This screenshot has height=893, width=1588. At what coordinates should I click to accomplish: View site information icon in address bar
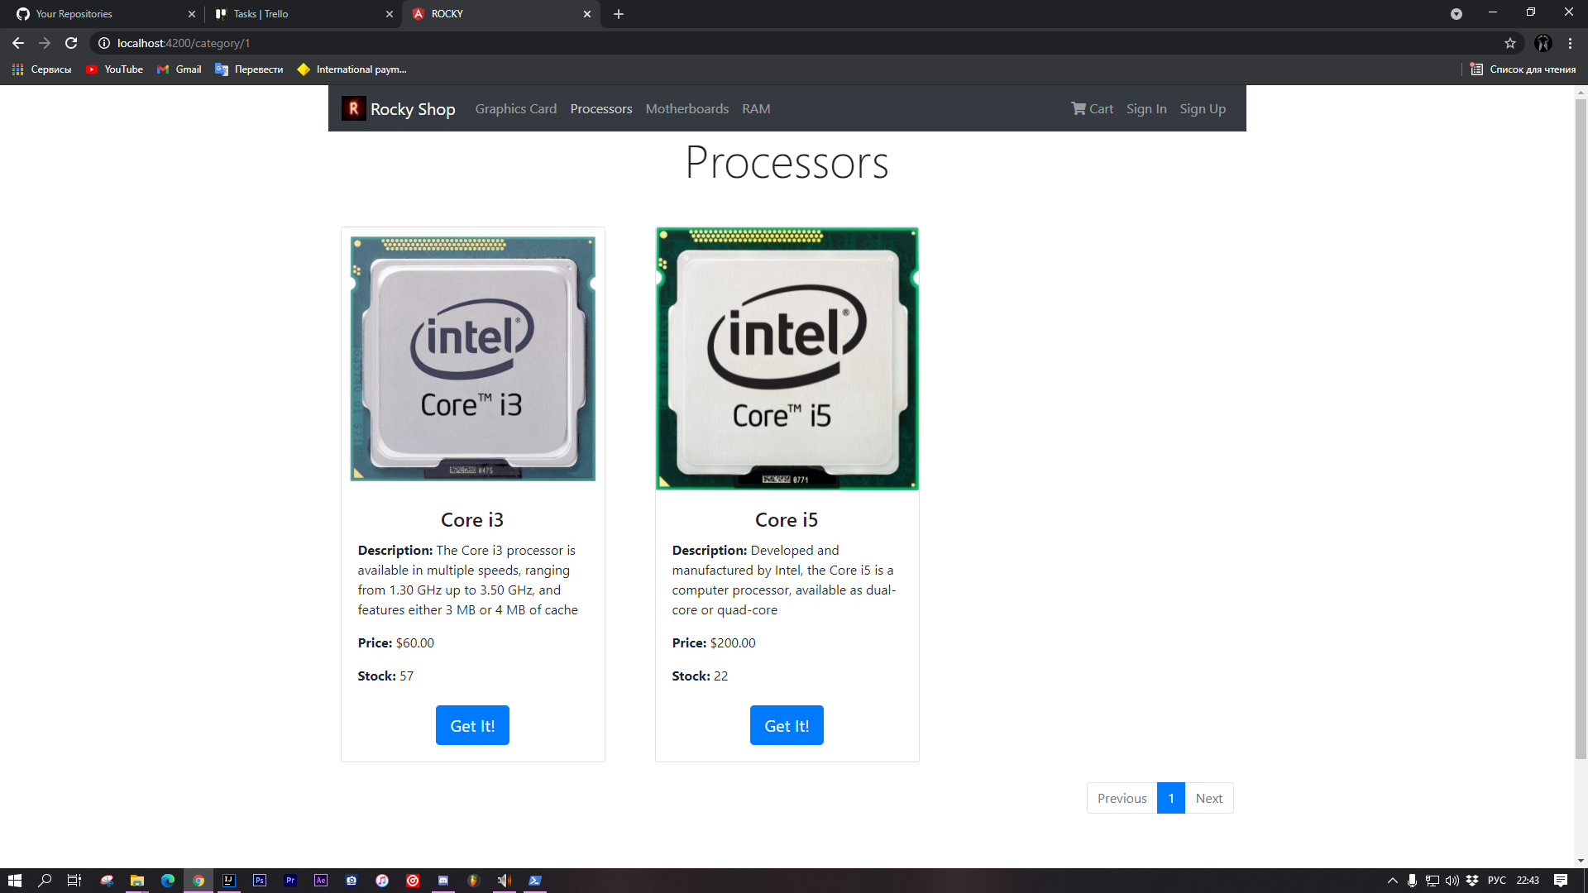pyautogui.click(x=104, y=43)
